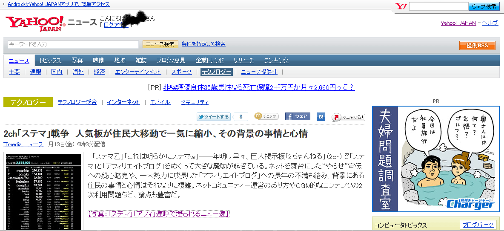Click the Yahoo シェアする! button
The image size is (504, 231).
click(x=349, y=117)
